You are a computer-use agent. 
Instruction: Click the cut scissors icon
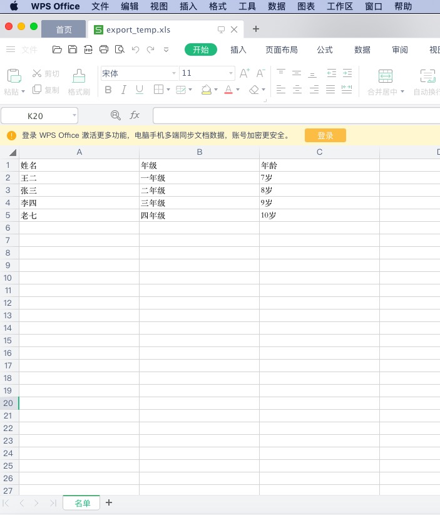37,73
